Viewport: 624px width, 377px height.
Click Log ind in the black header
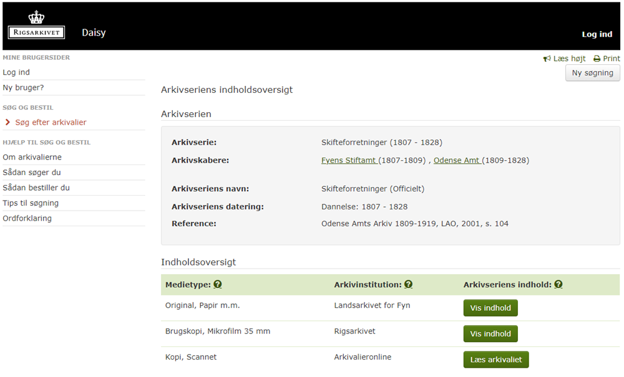[x=597, y=34]
